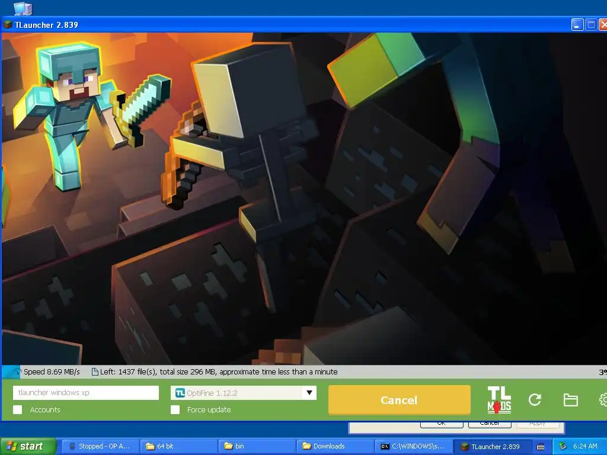Open the TL Mods panel
The height and width of the screenshot is (455, 607).
coord(499,400)
